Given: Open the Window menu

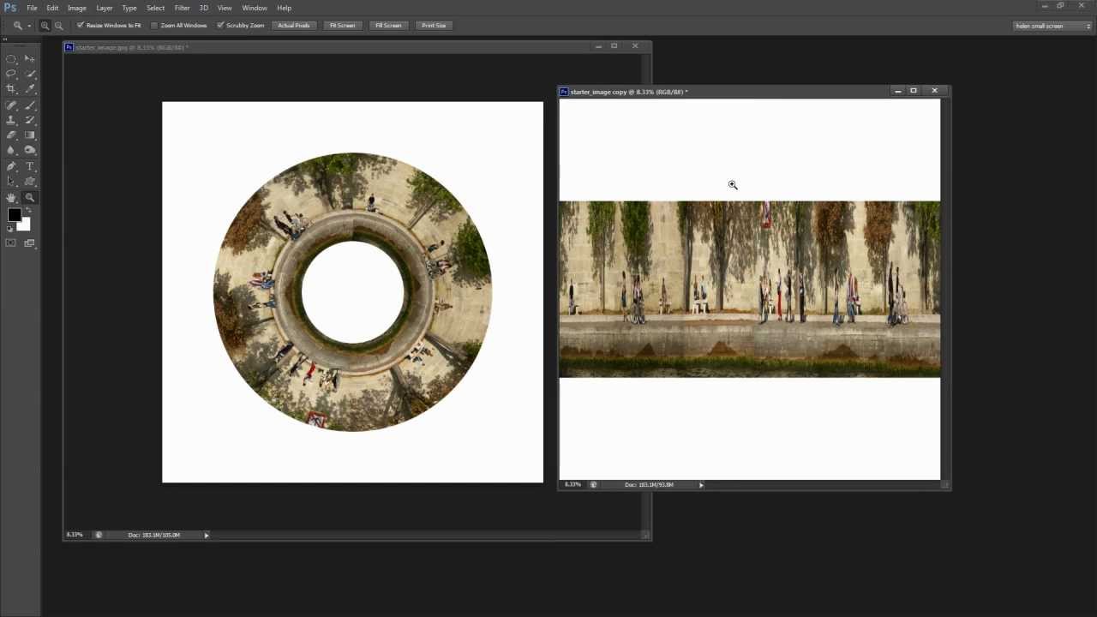Looking at the screenshot, I should click(x=255, y=8).
